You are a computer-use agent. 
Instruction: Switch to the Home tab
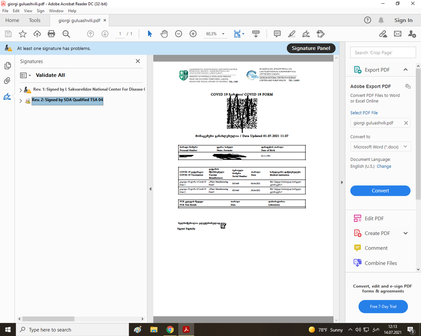click(x=12, y=21)
